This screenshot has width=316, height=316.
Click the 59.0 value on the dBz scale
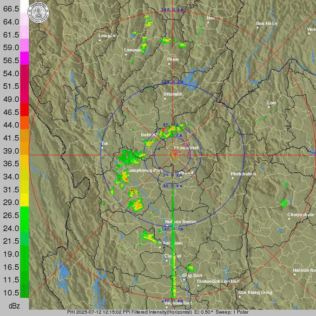tap(11, 47)
